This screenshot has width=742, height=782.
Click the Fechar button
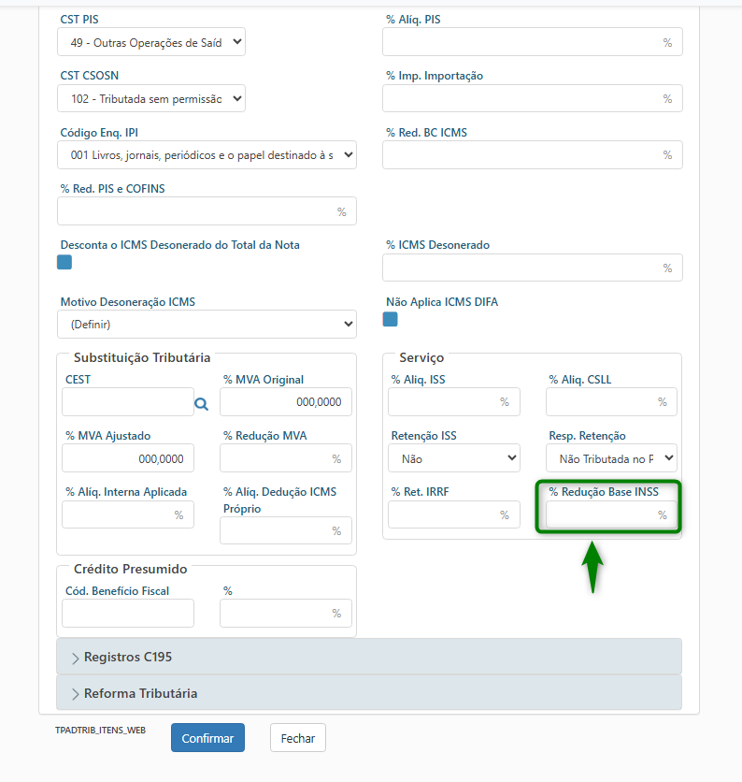pyautogui.click(x=297, y=738)
